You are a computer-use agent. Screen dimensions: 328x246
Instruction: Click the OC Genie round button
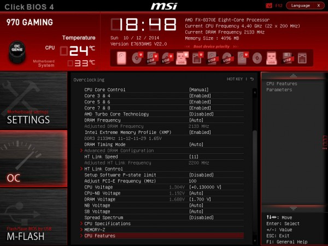coord(17,51)
